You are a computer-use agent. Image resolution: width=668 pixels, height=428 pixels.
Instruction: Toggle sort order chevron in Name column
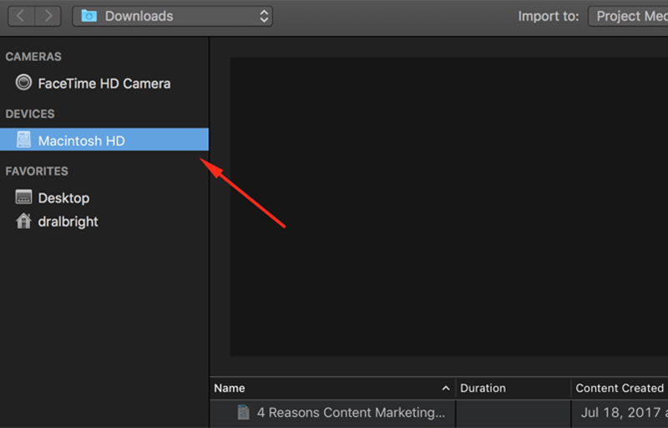(x=446, y=389)
